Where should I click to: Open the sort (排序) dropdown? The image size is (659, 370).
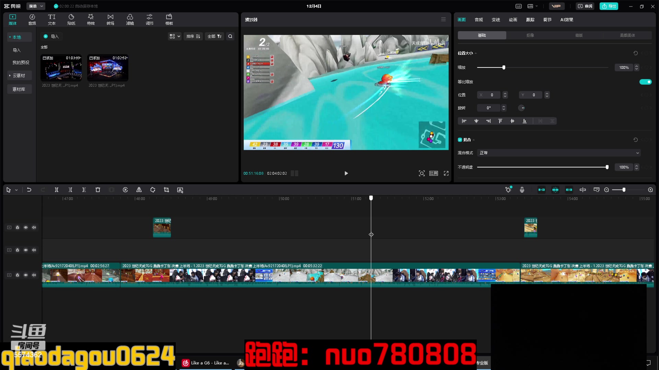pos(193,36)
